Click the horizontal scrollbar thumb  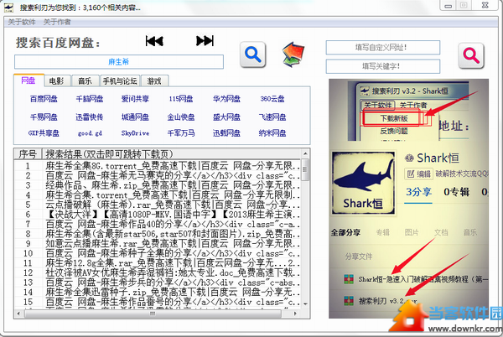pos(153,314)
